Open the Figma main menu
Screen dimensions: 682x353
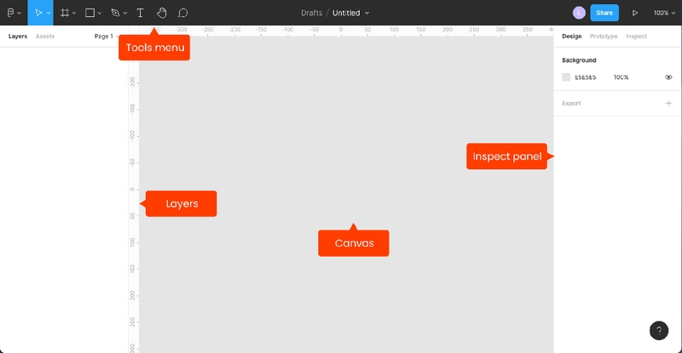pyautogui.click(x=14, y=13)
